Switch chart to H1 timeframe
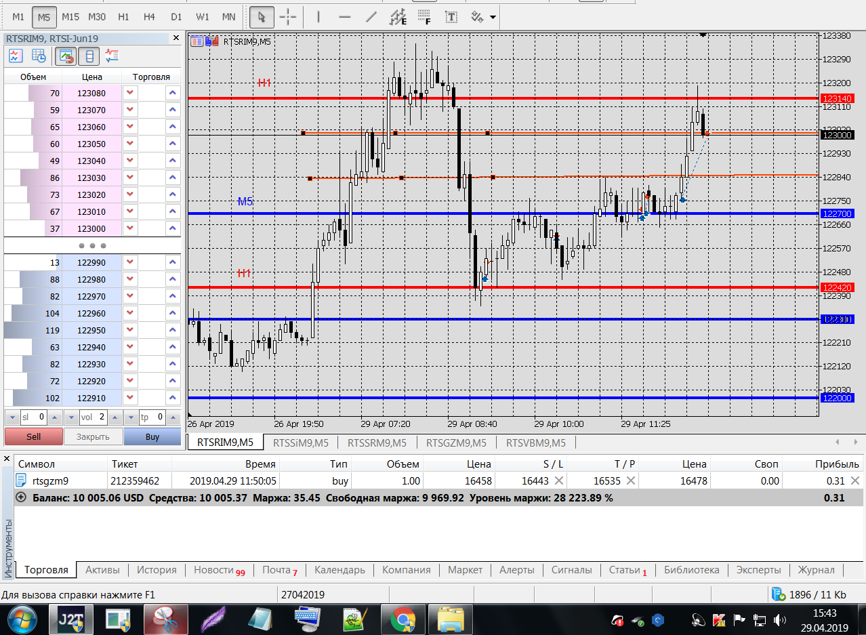This screenshot has width=866, height=635. click(123, 17)
